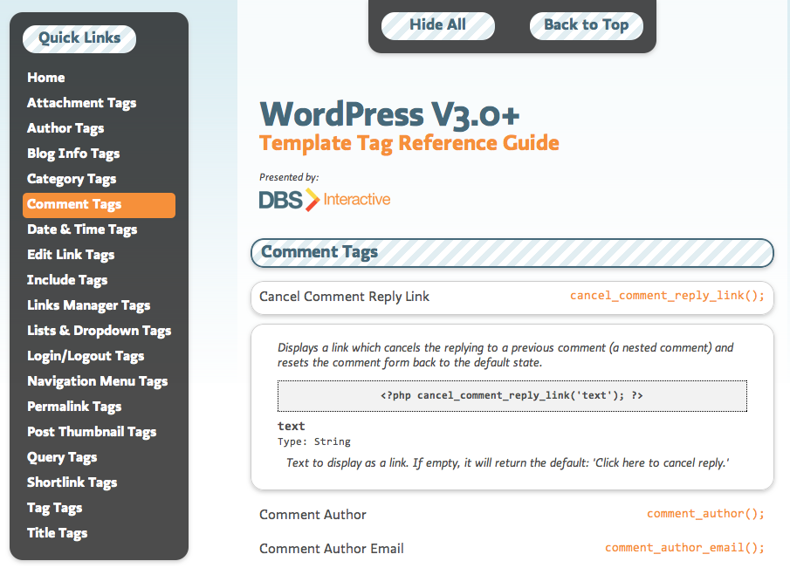The width and height of the screenshot is (790, 568).
Task: Open Tag Tags section
Action: click(54, 508)
